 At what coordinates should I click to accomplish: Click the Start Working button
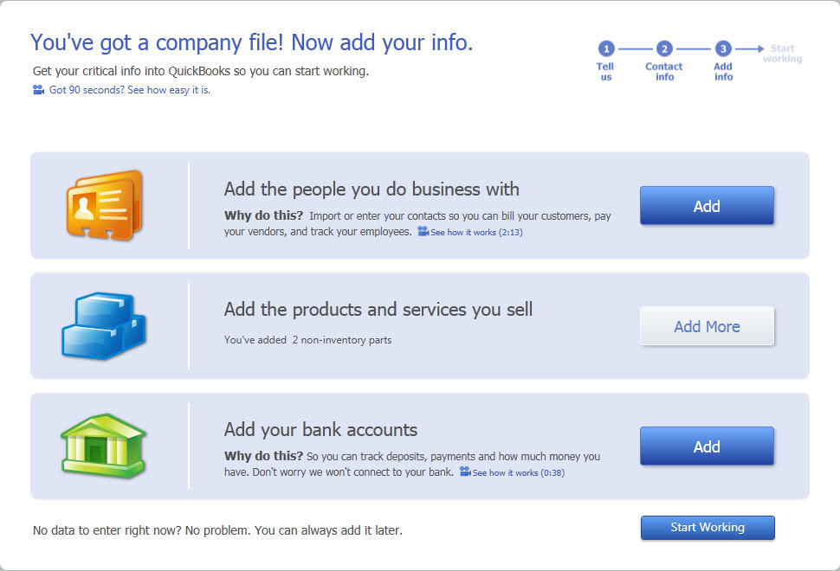[708, 528]
